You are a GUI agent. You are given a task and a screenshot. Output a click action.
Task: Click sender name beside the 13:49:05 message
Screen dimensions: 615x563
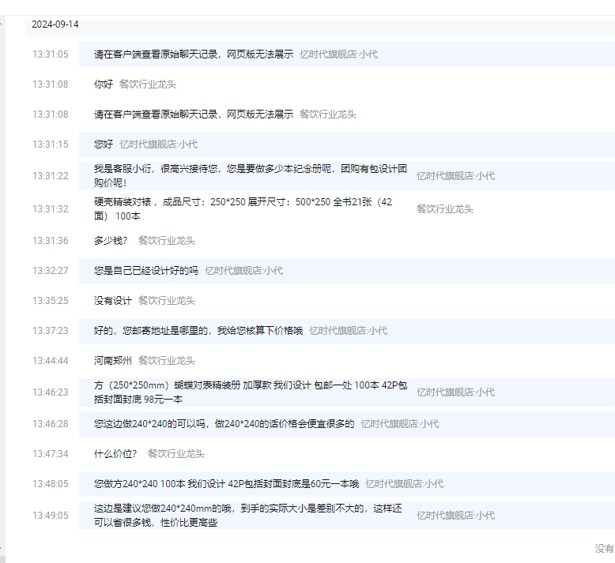(455, 515)
